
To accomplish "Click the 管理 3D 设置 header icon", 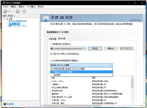I will pyautogui.click(x=46, y=18).
